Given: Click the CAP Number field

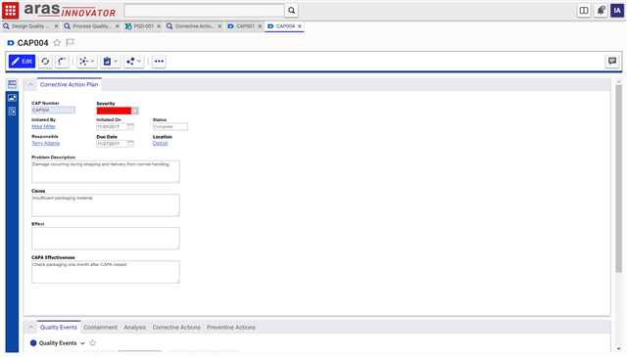Looking at the screenshot, I should pos(53,110).
